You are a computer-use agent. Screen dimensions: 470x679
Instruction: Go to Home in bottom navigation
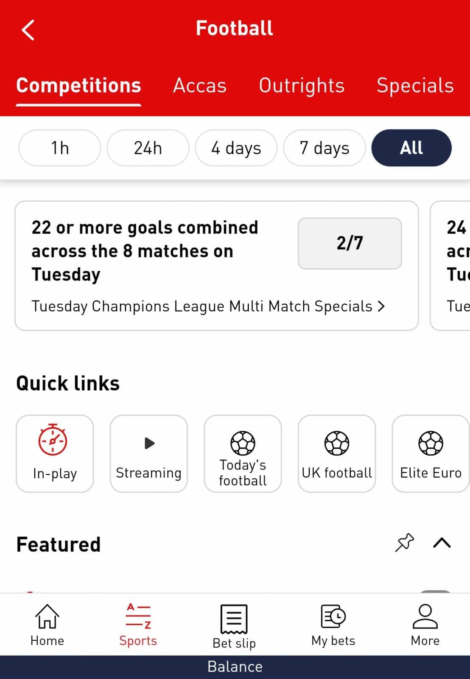(x=47, y=625)
